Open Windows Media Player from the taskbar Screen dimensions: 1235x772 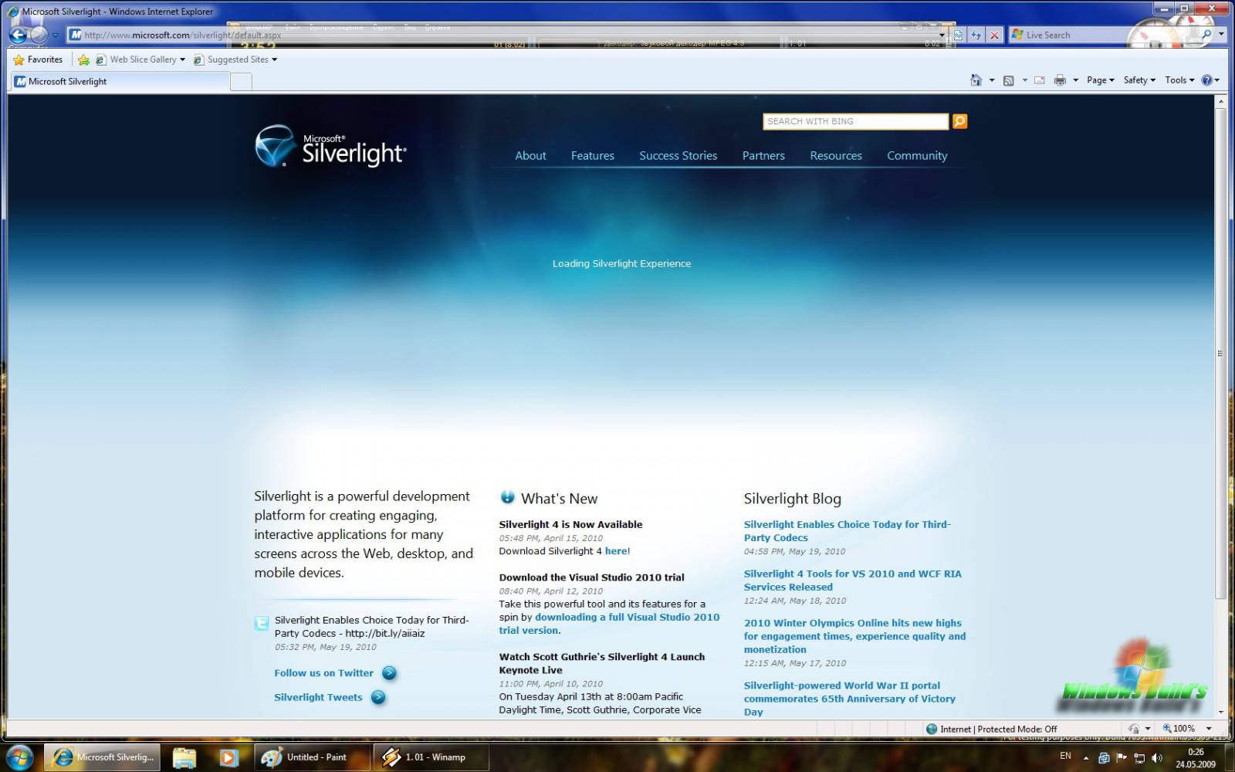click(228, 757)
